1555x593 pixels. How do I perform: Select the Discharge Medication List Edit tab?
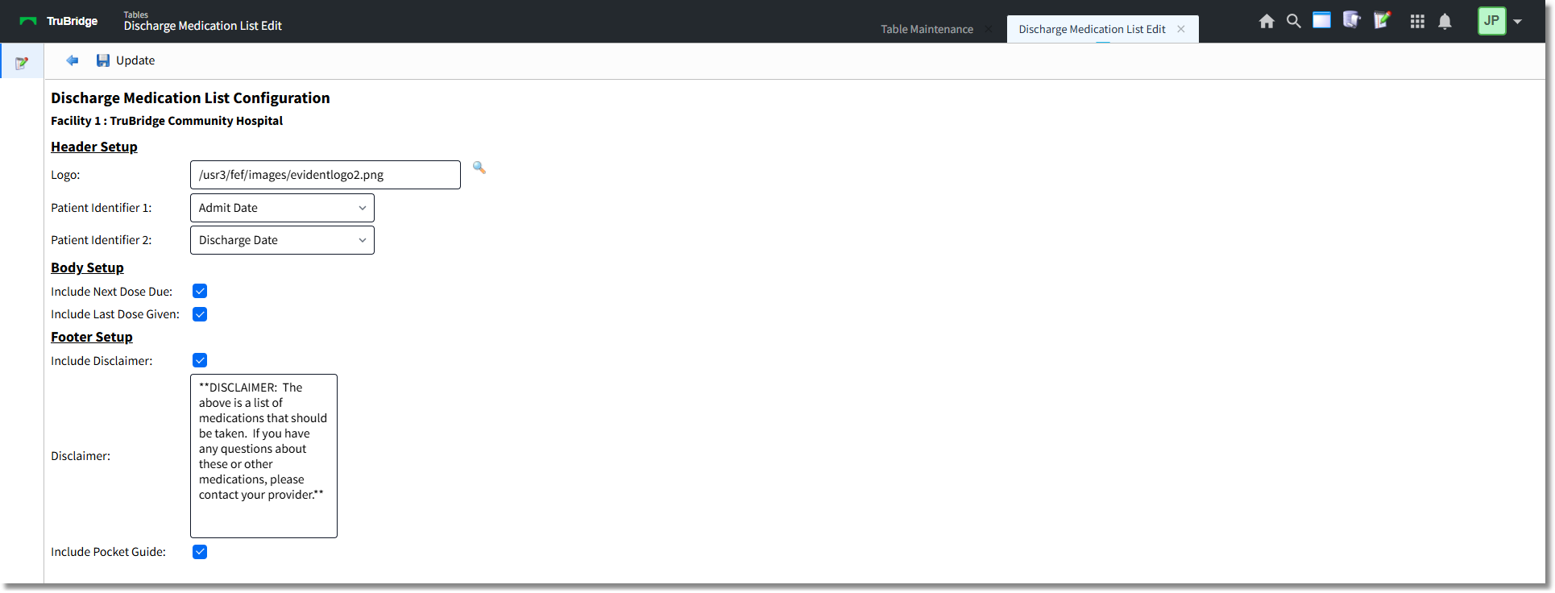pos(1092,29)
